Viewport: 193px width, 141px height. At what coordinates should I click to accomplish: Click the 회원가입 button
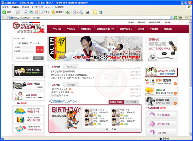(x=38, y=58)
